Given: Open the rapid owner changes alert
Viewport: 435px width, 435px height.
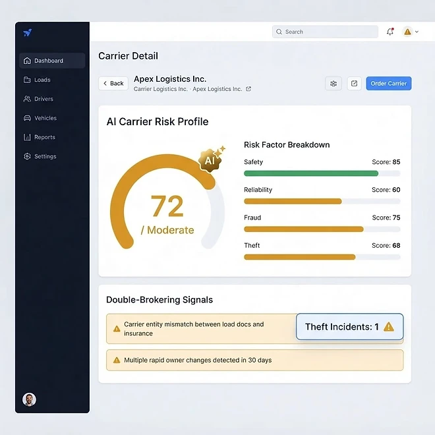Looking at the screenshot, I should [x=254, y=360].
